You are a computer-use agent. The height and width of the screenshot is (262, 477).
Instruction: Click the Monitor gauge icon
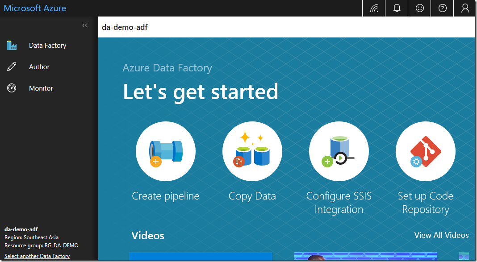click(12, 88)
